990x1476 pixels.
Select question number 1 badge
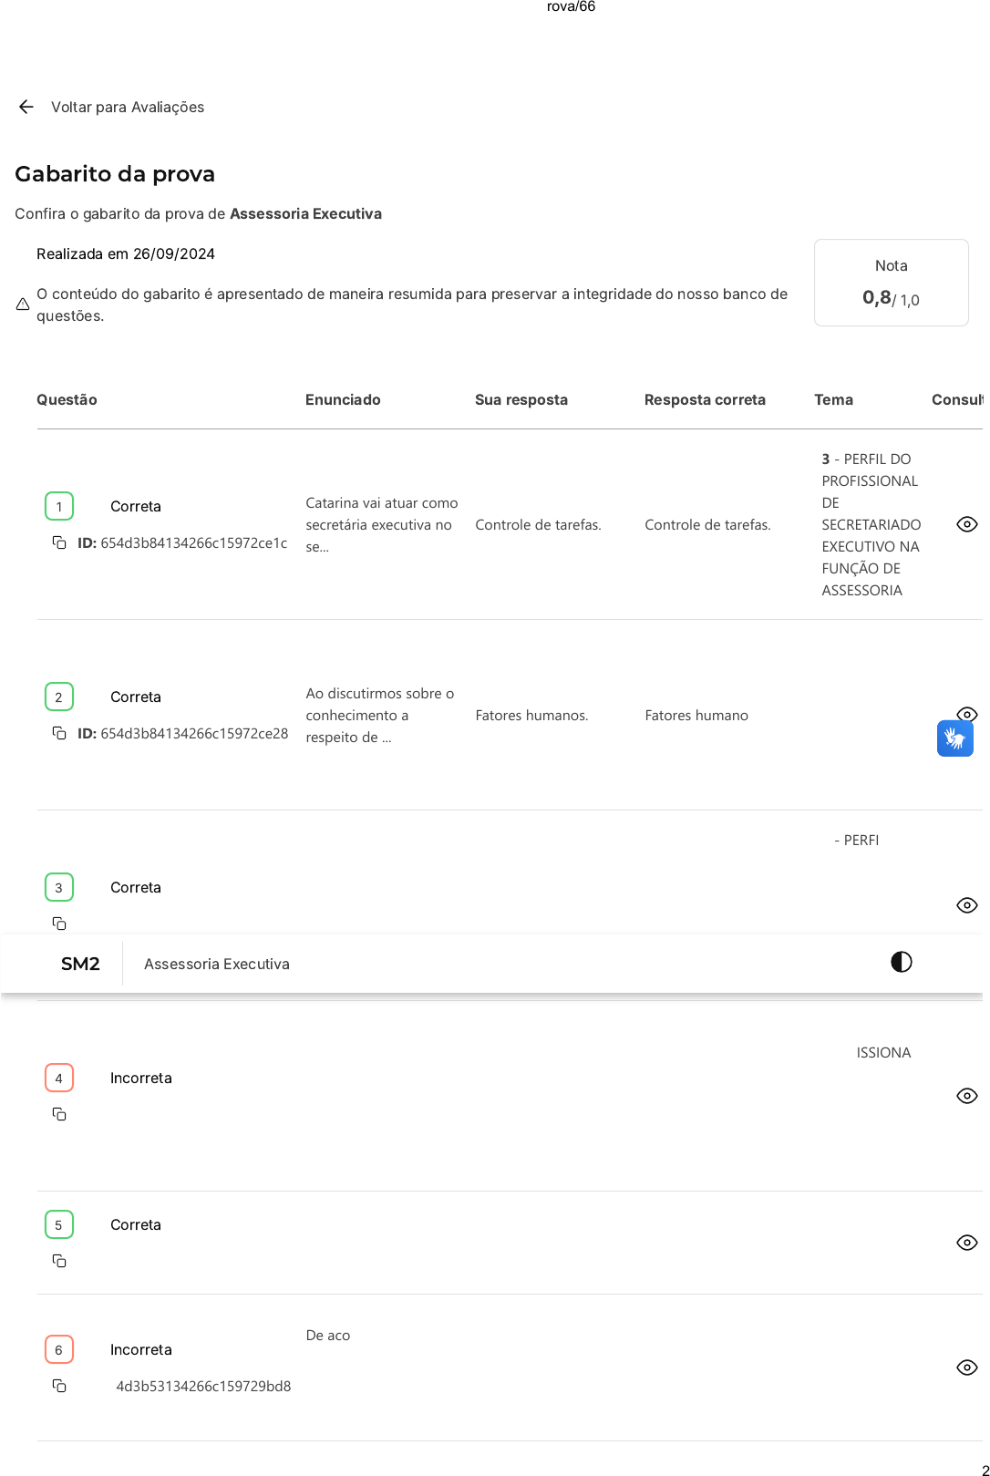coord(59,506)
